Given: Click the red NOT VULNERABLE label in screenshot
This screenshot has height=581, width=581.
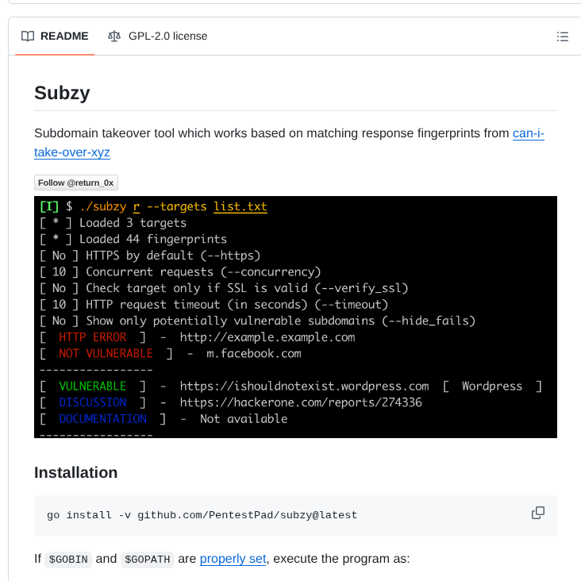Looking at the screenshot, I should (106, 353).
